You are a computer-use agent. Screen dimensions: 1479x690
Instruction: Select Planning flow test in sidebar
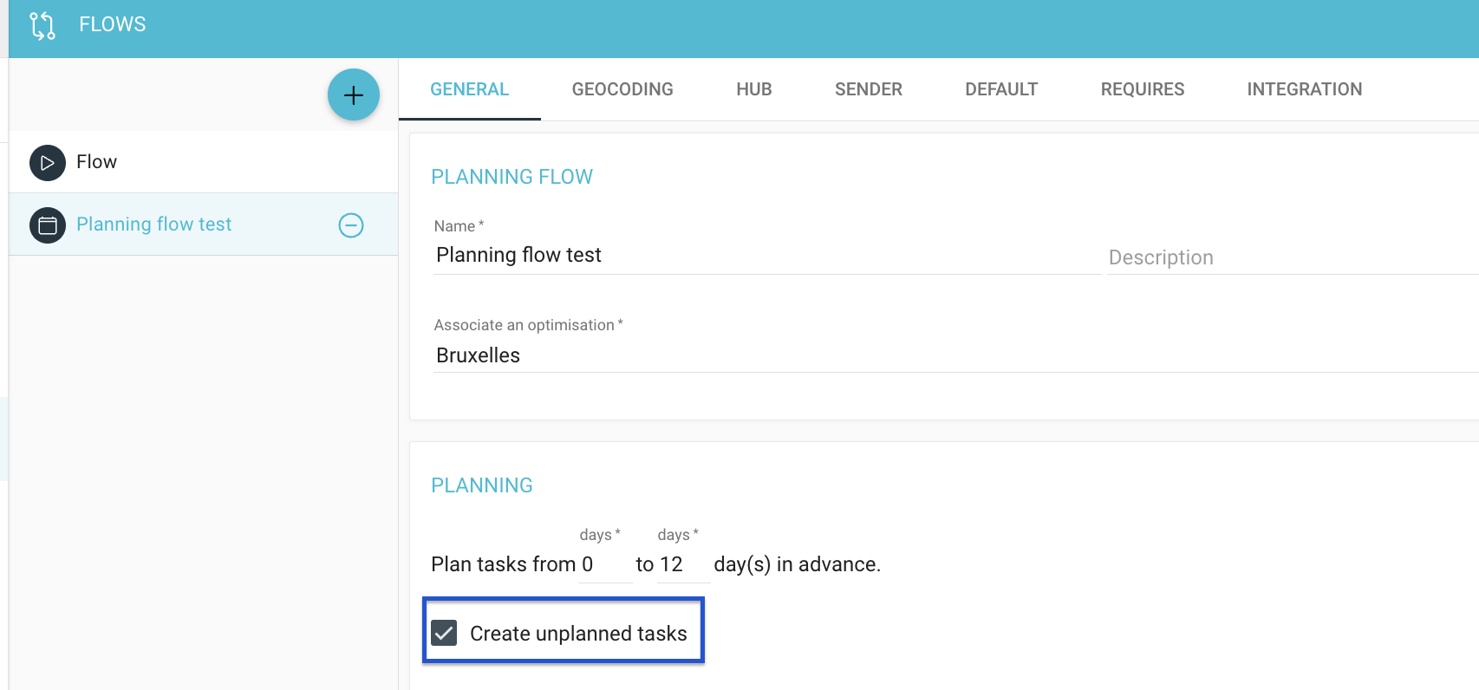[203, 225]
